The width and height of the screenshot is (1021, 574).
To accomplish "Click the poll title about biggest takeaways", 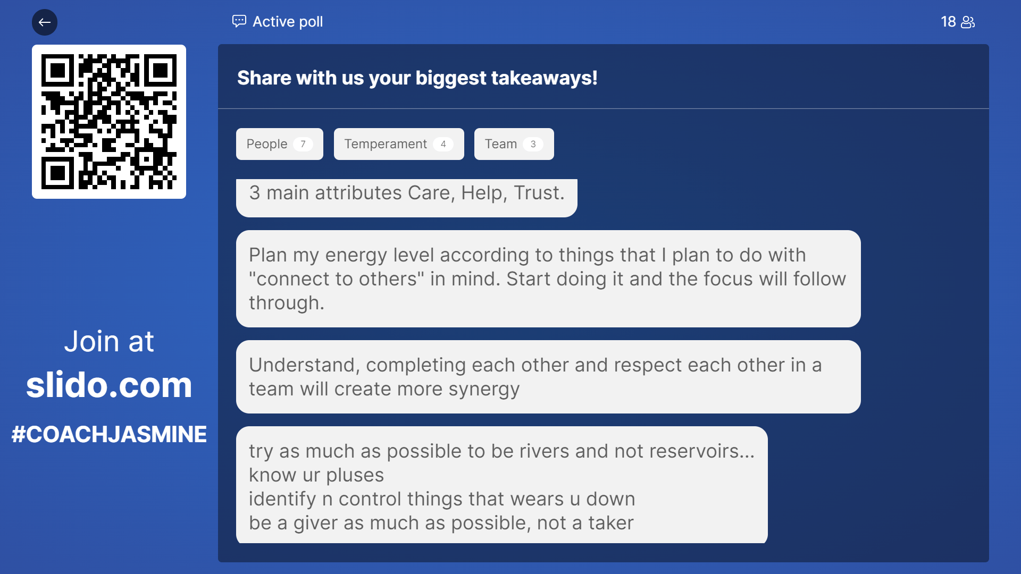I will [417, 78].
